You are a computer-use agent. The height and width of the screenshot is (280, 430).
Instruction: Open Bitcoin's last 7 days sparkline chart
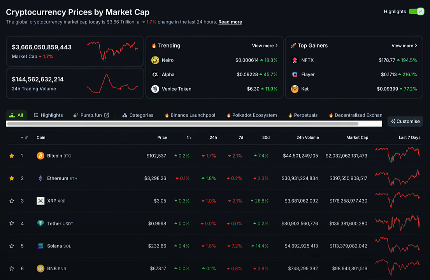point(397,155)
